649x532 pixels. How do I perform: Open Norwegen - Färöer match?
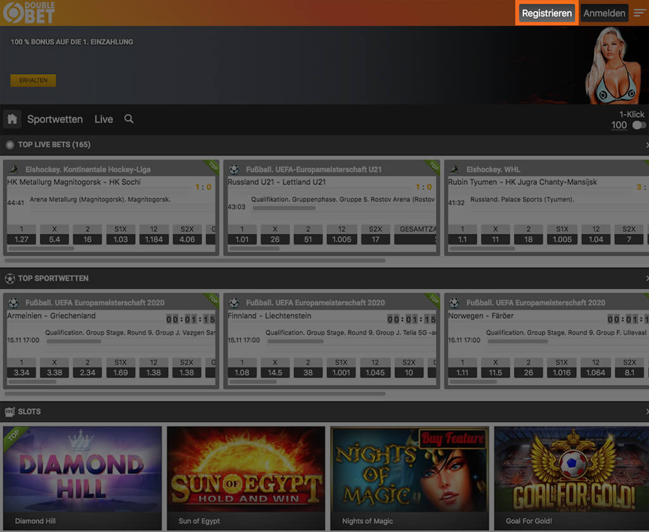point(481,315)
